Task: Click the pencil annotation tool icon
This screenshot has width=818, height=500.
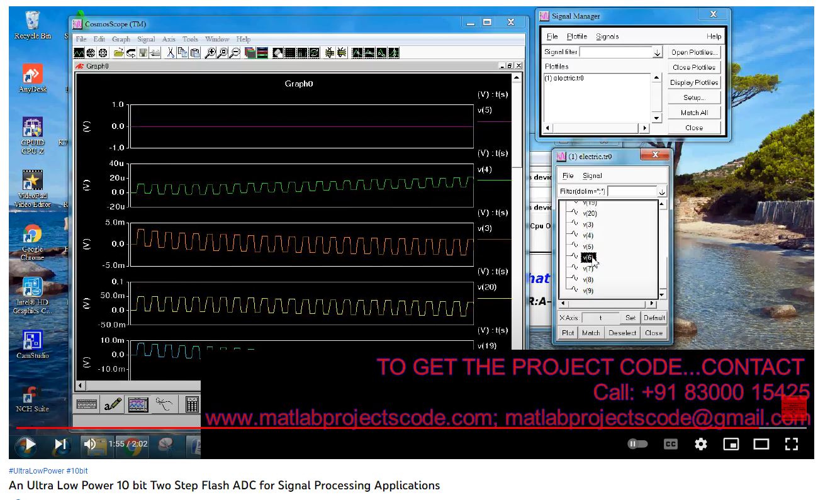Action: 113,404
